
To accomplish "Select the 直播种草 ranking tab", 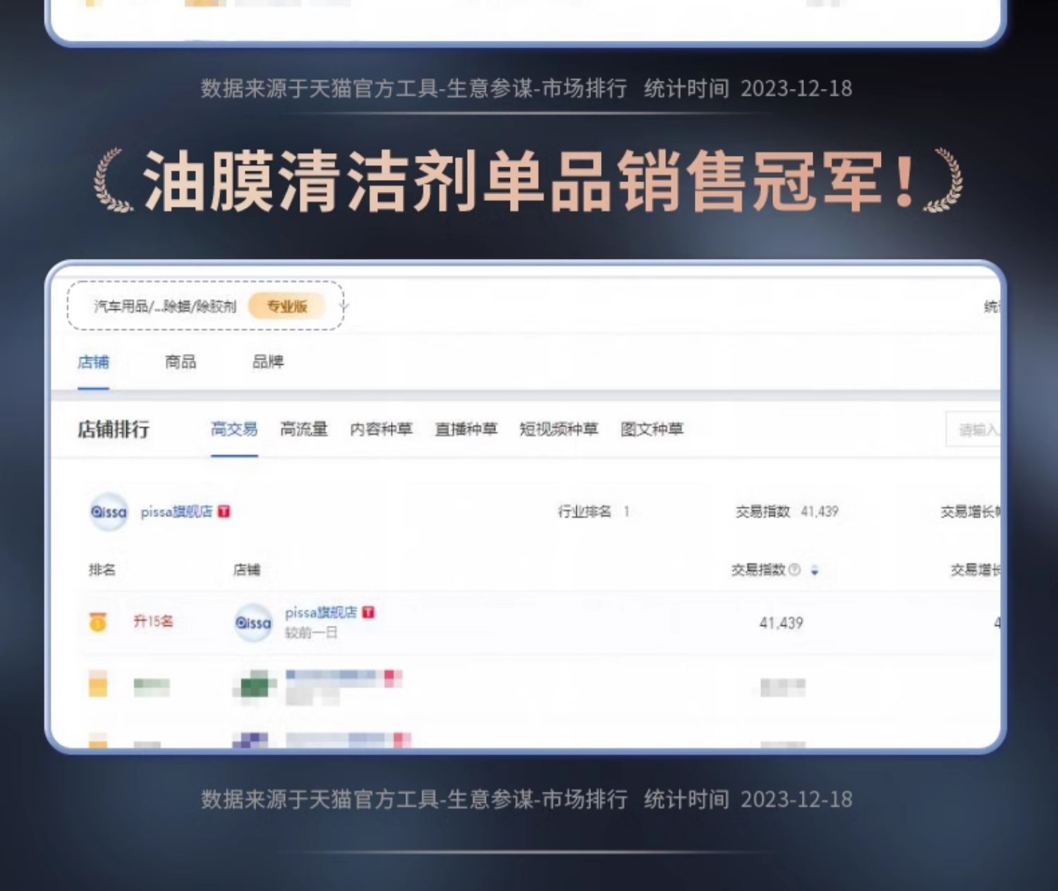I will (466, 429).
